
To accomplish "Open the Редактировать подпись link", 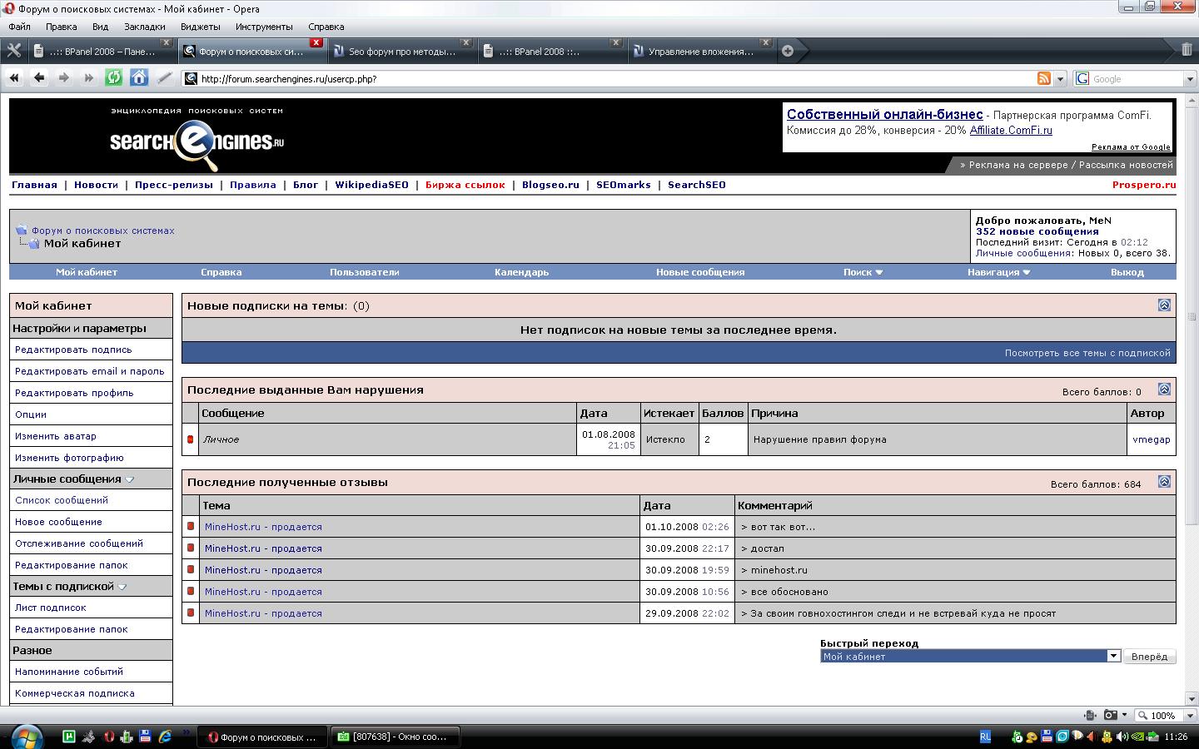I will 73,350.
